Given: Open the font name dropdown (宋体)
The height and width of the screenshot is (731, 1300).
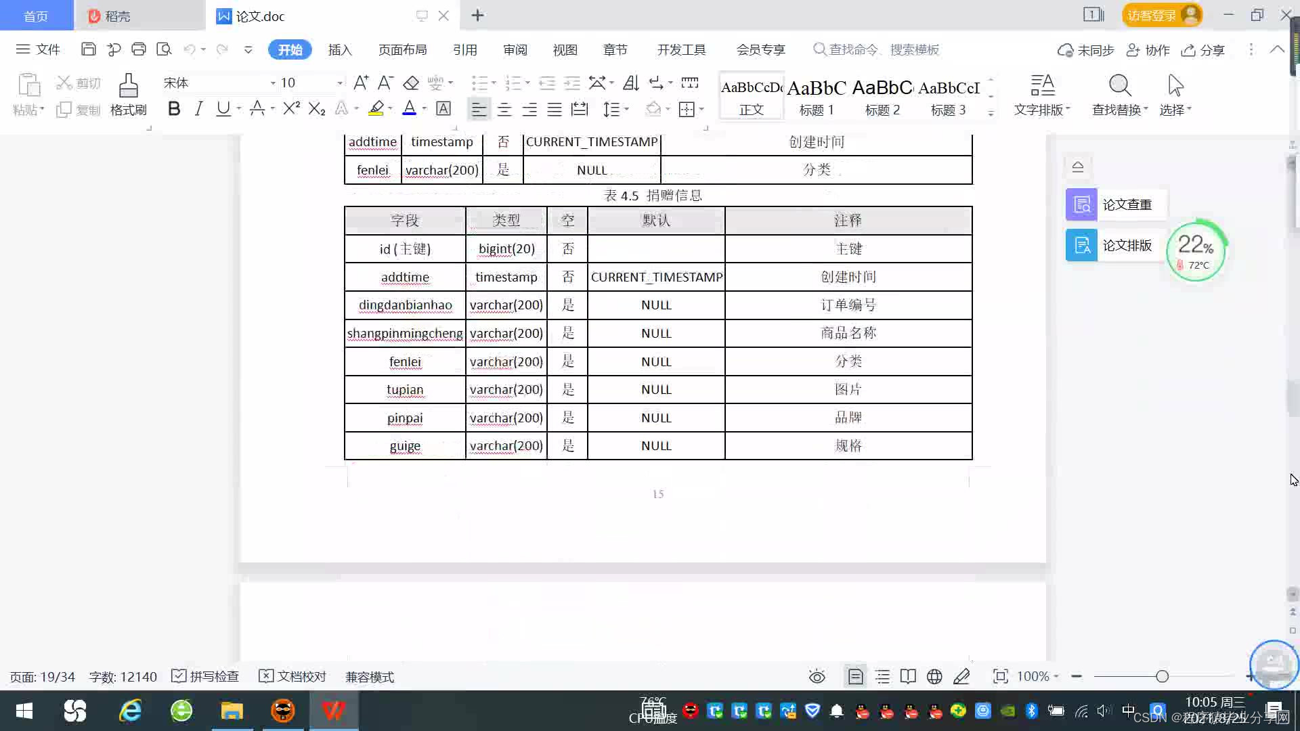Looking at the screenshot, I should coord(273,83).
